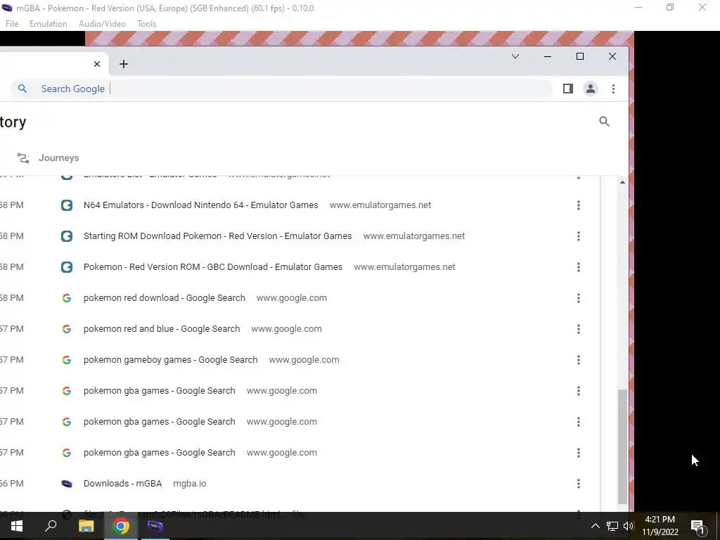Open the Windows Start menu
The width and height of the screenshot is (720, 540).
(17, 526)
